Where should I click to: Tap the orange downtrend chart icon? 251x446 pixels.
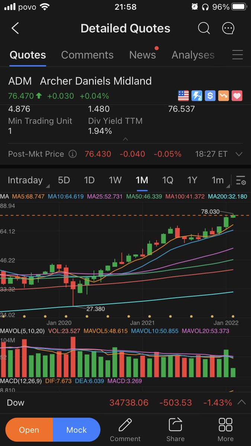pyautogui.click(x=223, y=96)
